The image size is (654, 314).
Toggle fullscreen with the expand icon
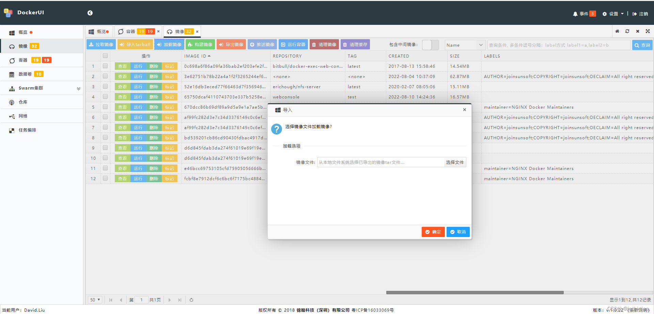tap(648, 31)
